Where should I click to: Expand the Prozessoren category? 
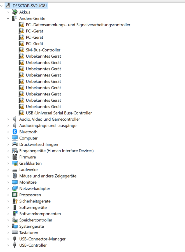point(8,195)
